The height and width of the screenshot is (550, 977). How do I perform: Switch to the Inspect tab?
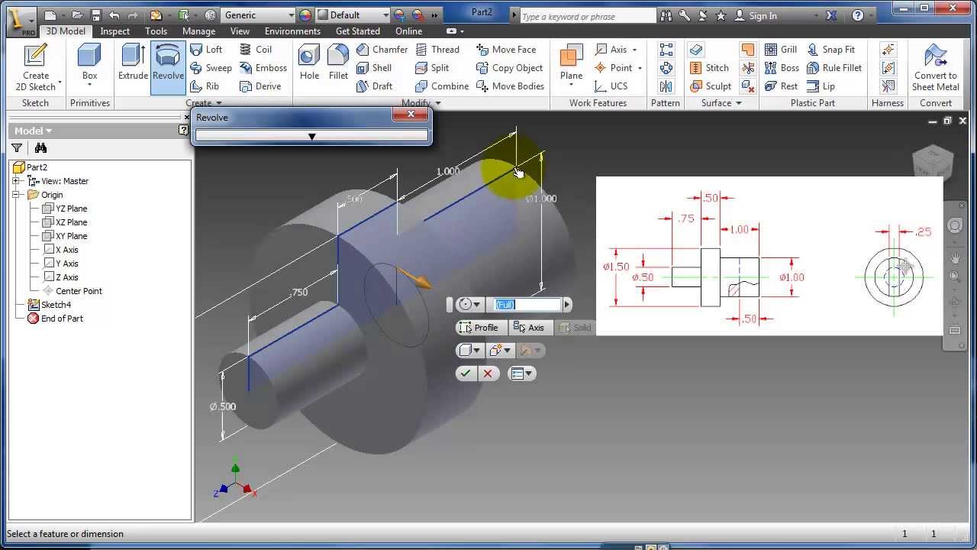115,31
